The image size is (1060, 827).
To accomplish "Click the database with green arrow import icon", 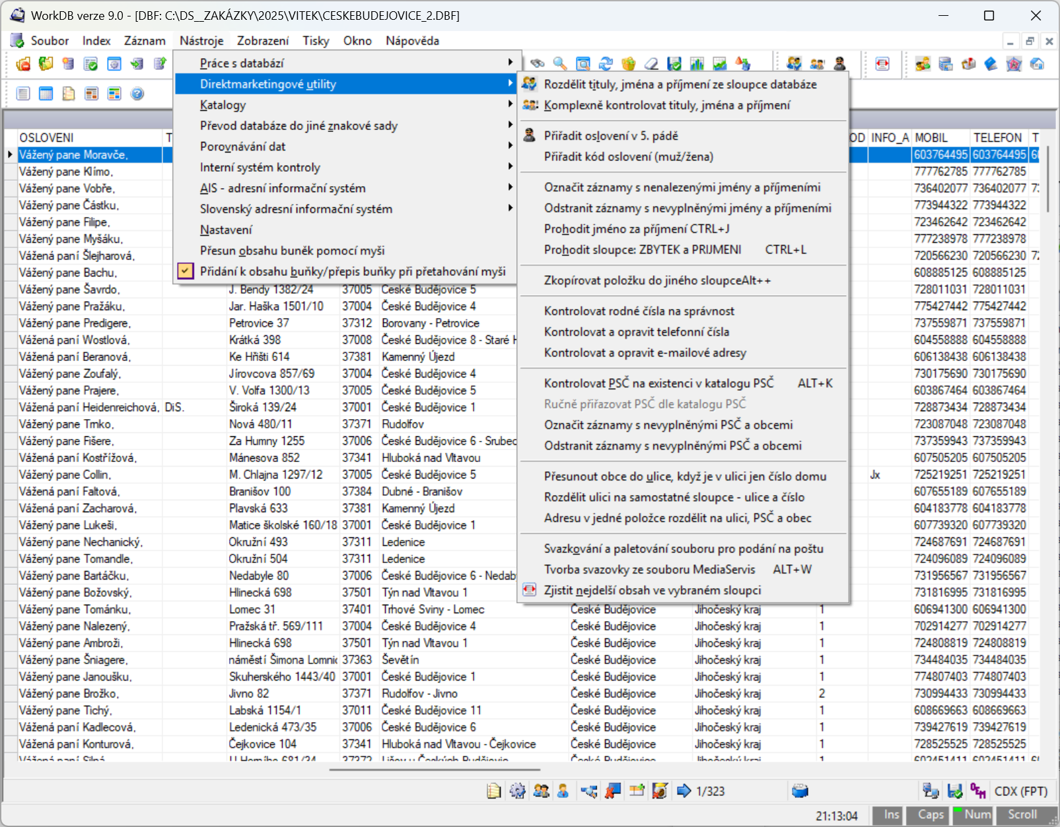I will click(x=137, y=63).
